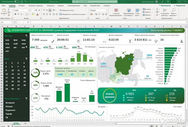Adjust the zoom slider in status bar
188x127 pixels.
pyautogui.click(x=173, y=126)
